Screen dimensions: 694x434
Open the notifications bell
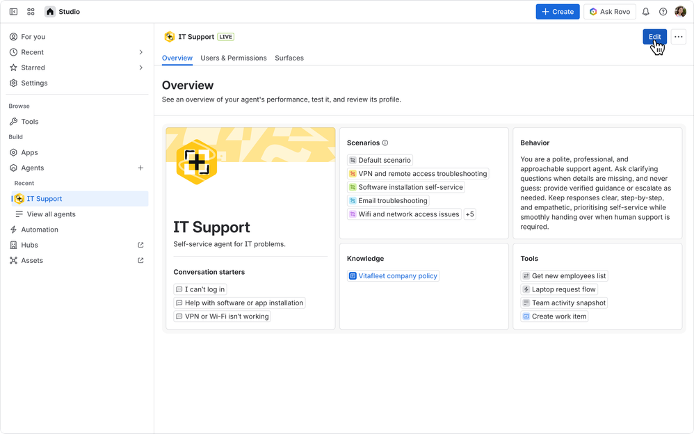tap(646, 12)
